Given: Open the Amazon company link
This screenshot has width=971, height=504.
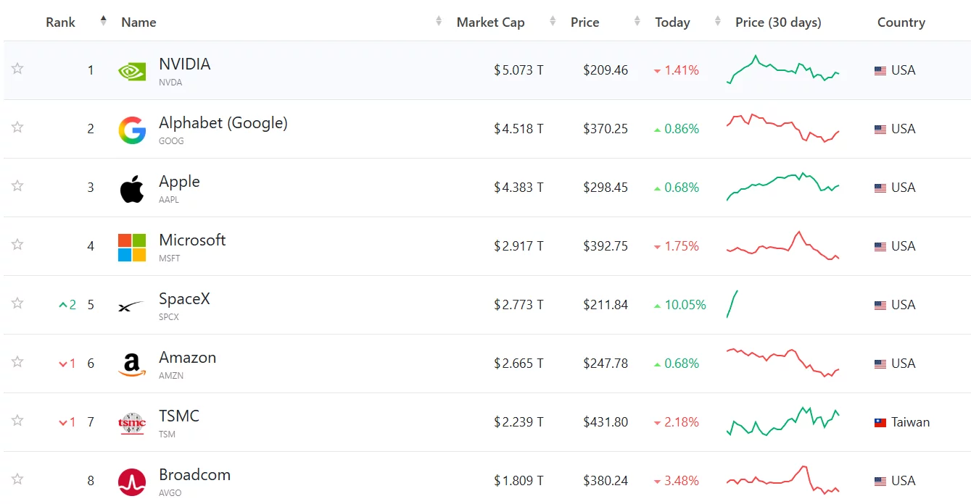Looking at the screenshot, I should pos(187,357).
